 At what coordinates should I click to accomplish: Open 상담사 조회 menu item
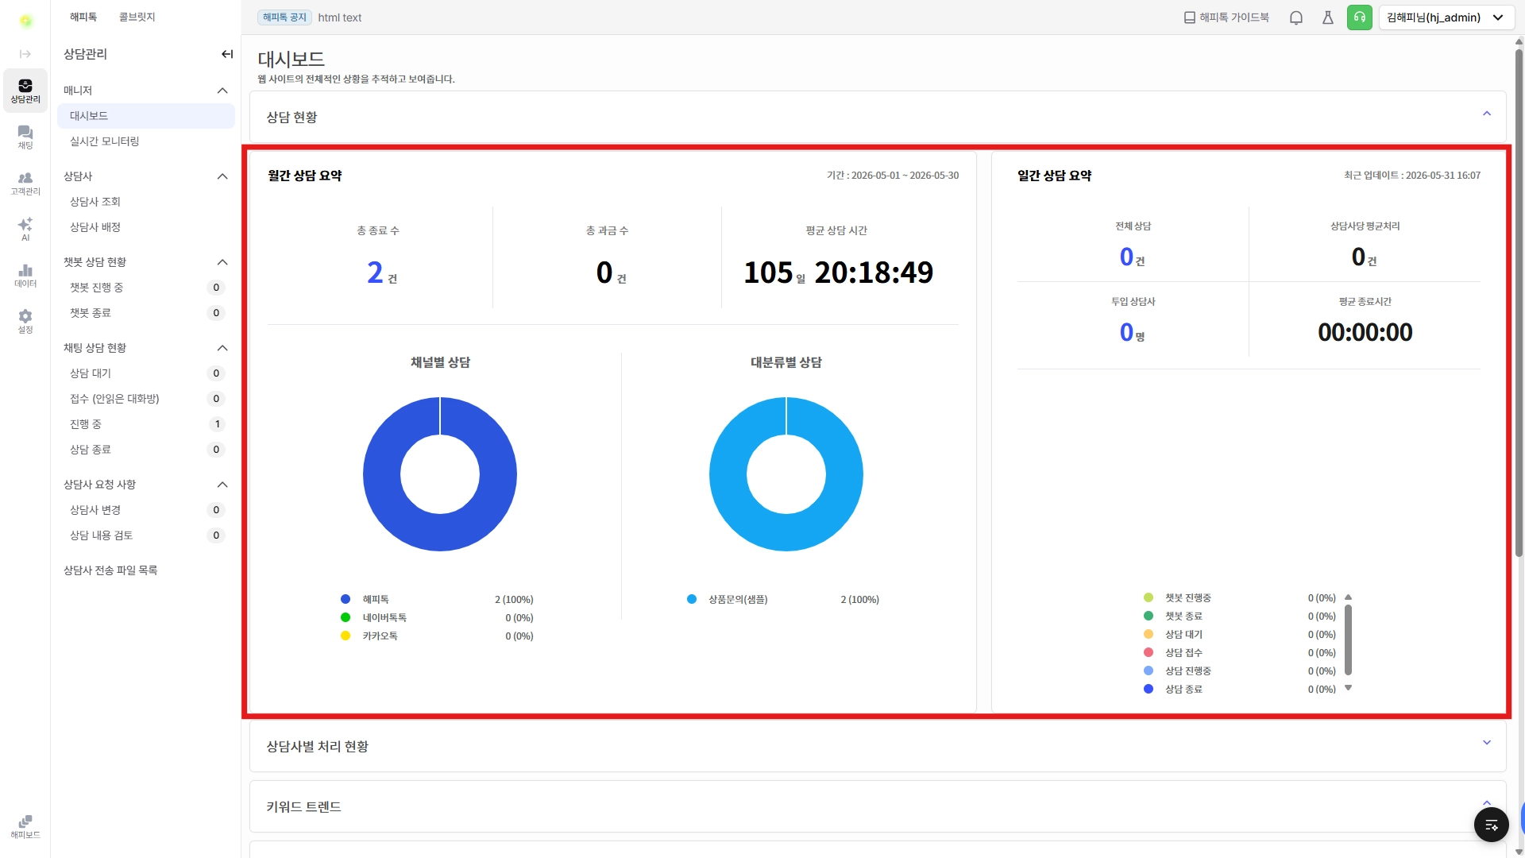point(146,202)
